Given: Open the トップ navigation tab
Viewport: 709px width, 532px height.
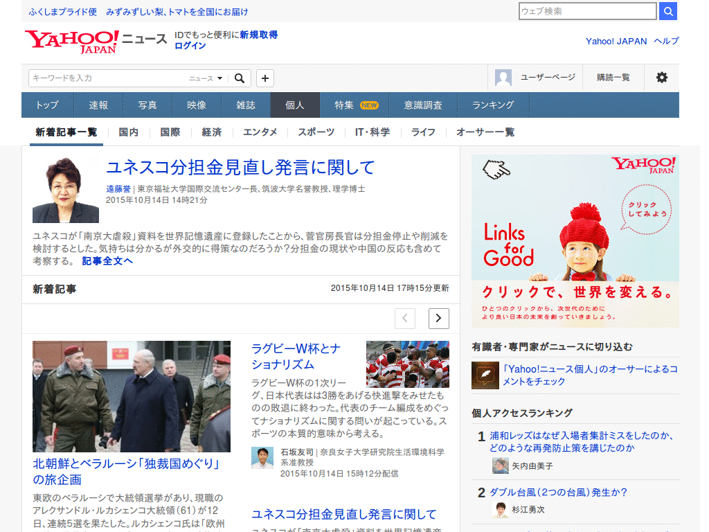Looking at the screenshot, I should (47, 105).
